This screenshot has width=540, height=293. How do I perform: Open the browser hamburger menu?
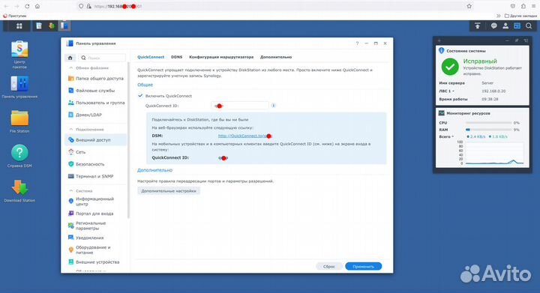coord(533,6)
